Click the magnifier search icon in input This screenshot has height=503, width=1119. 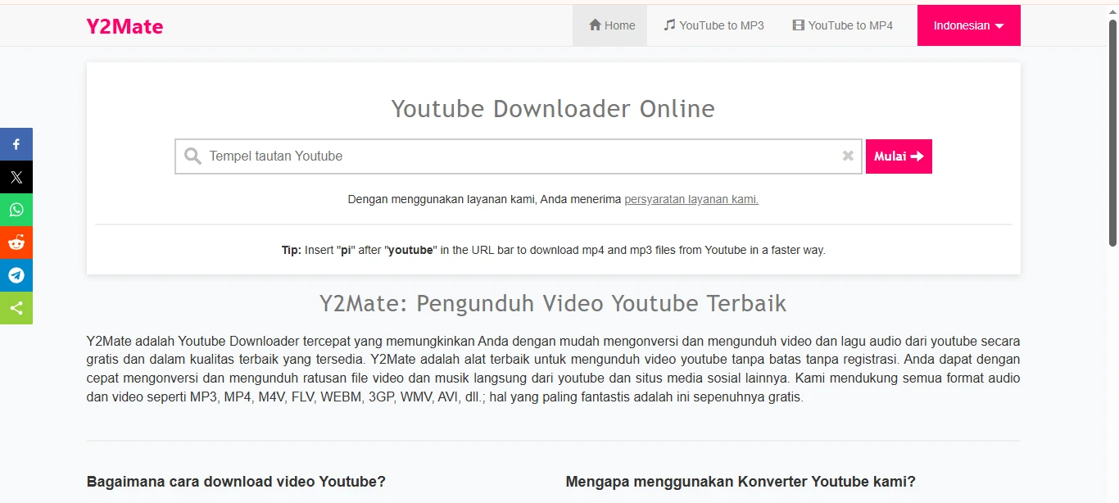[x=193, y=156]
